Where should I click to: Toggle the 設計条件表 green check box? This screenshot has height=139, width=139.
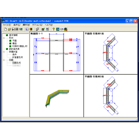pos(7,49)
